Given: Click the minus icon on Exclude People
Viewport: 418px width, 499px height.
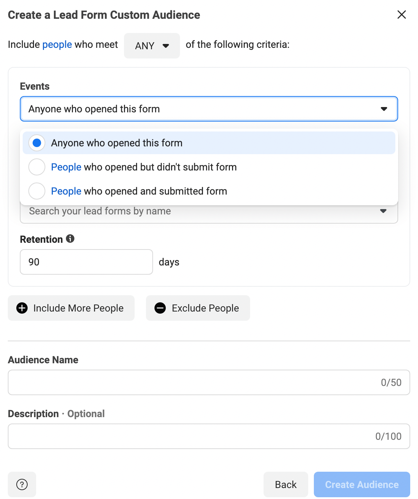Looking at the screenshot, I should pos(160,308).
